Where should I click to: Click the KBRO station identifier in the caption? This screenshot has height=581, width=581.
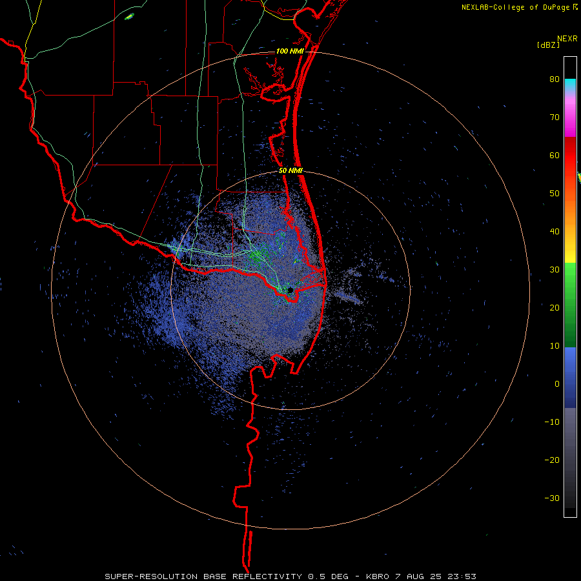tap(378, 576)
